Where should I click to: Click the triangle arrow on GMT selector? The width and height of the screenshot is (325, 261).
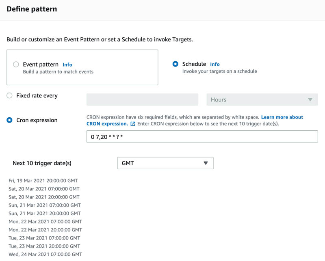[206, 163]
